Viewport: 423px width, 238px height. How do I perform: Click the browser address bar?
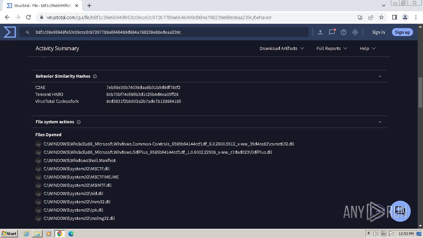click(x=196, y=17)
